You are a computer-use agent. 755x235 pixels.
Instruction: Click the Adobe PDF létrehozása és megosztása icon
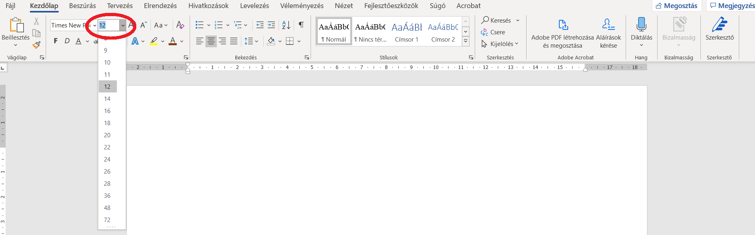pos(563,25)
